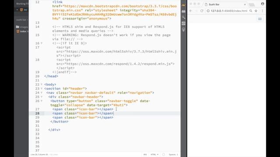Collapse the code fold at line 16
280x157 pixels.
click(x=42, y=43)
